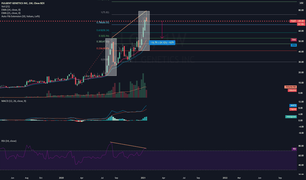Click the 2022 label on time axis
This screenshot has width=306, height=180.
(x=225, y=178)
